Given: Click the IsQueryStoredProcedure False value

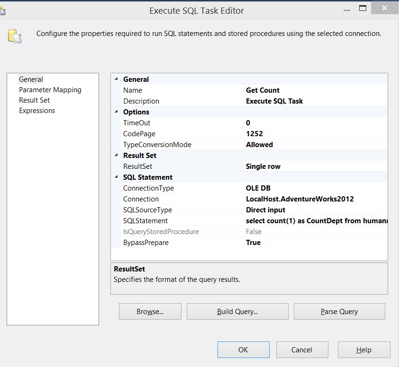Looking at the screenshot, I should point(316,232).
